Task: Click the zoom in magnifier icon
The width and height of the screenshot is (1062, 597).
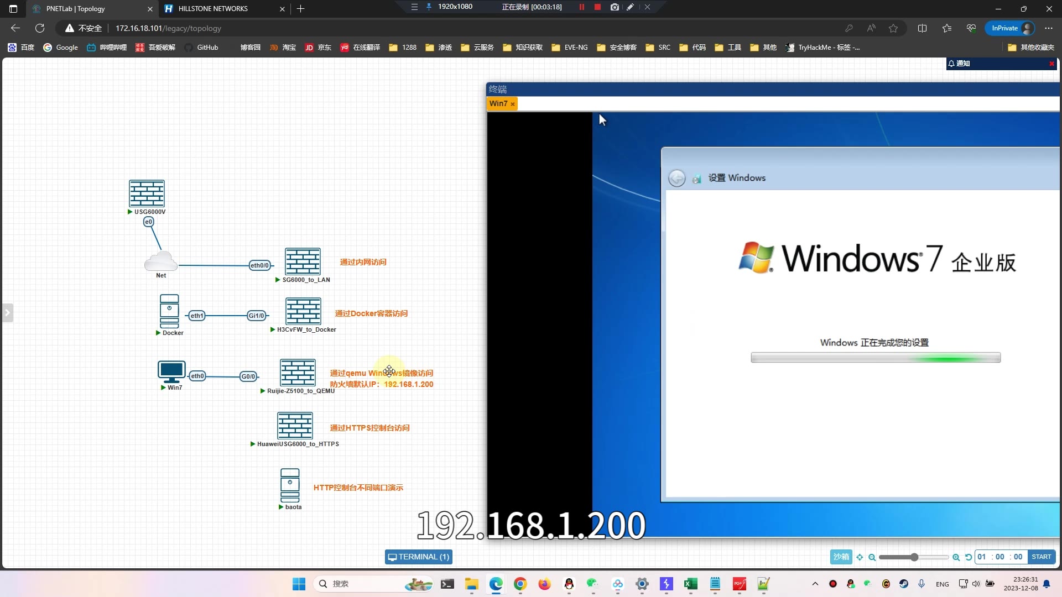Action: [x=956, y=557]
